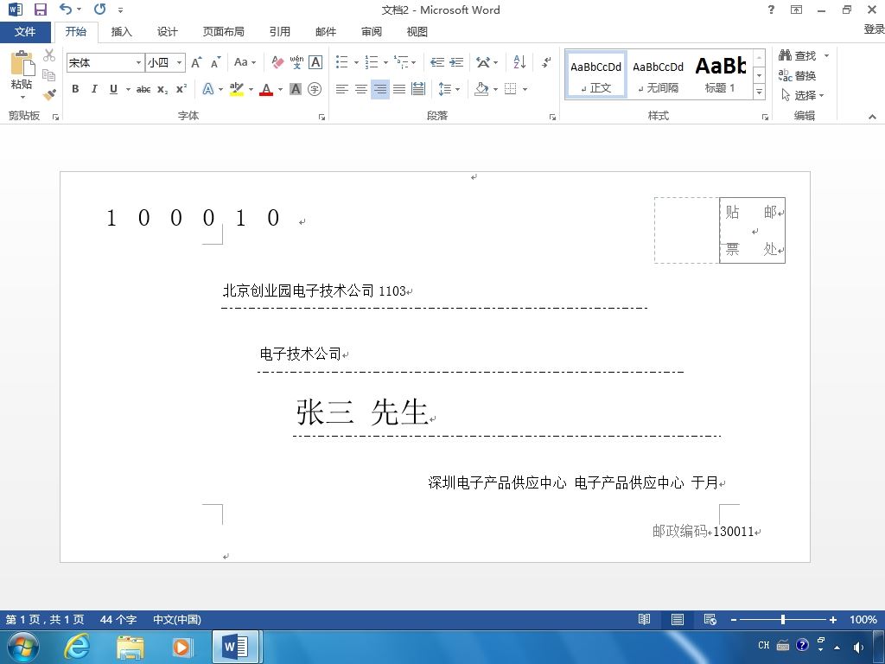The image size is (885, 664).
Task: Switch to the 审阅 (Review) tab
Action: 372,32
